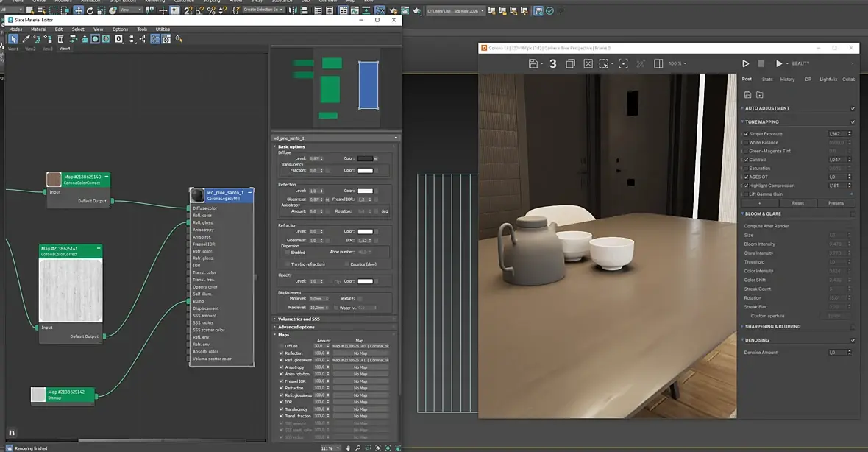Expand the Advanced options rollout
The image size is (868, 452).
(x=296, y=327)
